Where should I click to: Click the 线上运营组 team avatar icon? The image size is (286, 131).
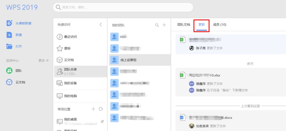pos(114,60)
